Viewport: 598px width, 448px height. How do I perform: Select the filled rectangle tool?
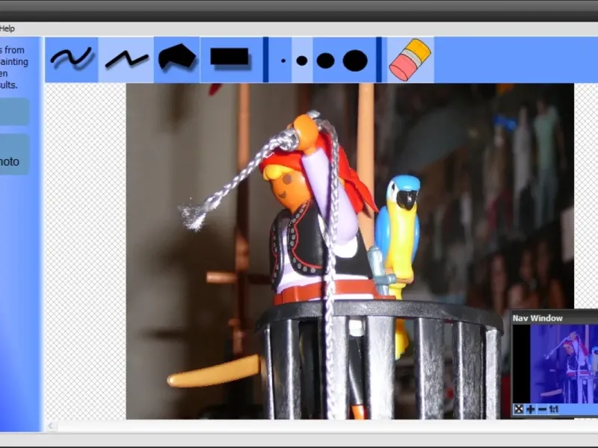click(x=231, y=60)
